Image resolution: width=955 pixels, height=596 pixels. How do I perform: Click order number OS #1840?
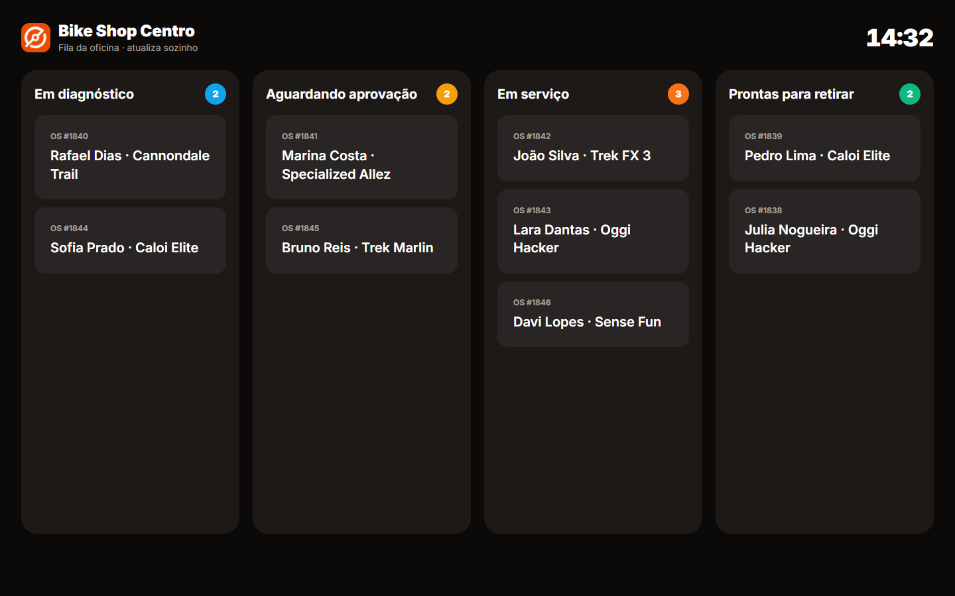[69, 136]
